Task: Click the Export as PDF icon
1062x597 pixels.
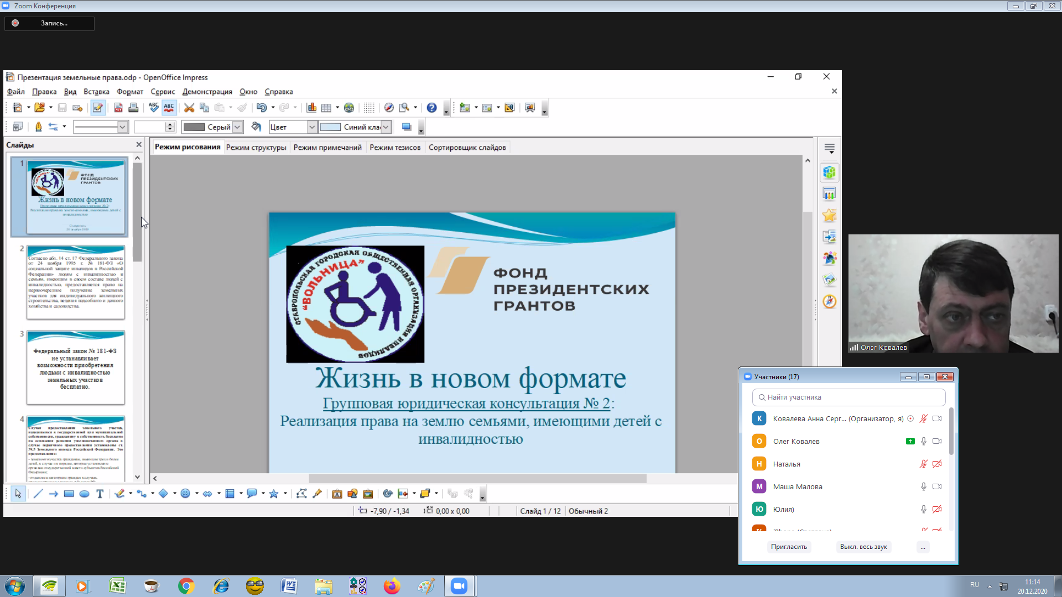Action: [x=118, y=108]
